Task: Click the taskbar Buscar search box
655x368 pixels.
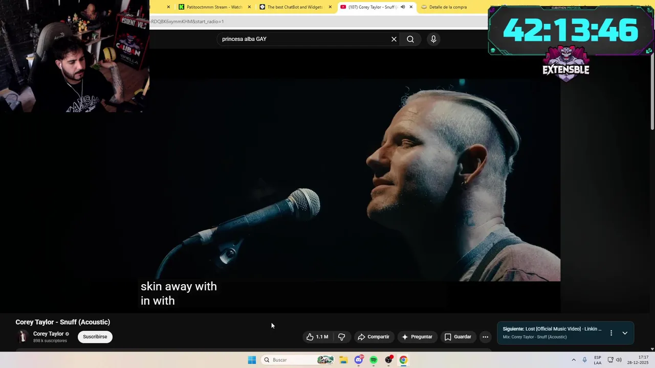Action: [x=298, y=360]
